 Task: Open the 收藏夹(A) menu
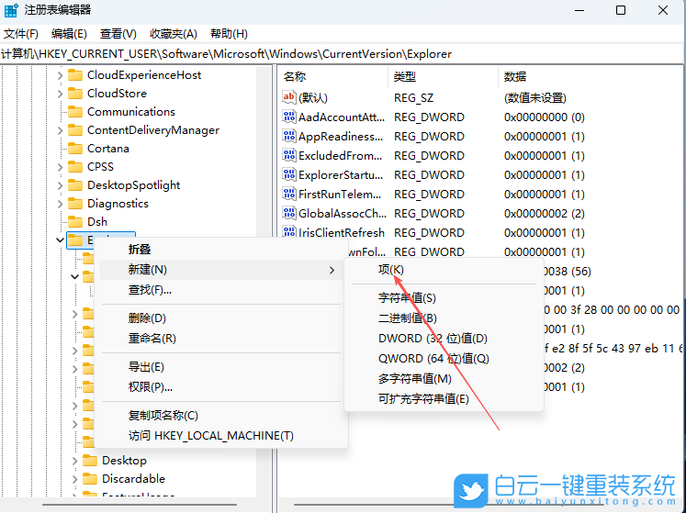[174, 34]
